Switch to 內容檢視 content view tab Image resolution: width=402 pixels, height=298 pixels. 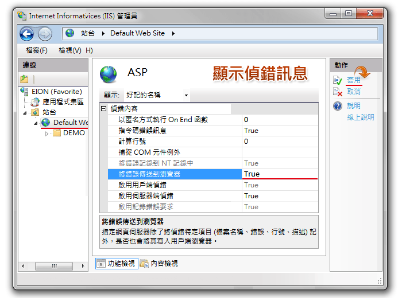coord(159,264)
